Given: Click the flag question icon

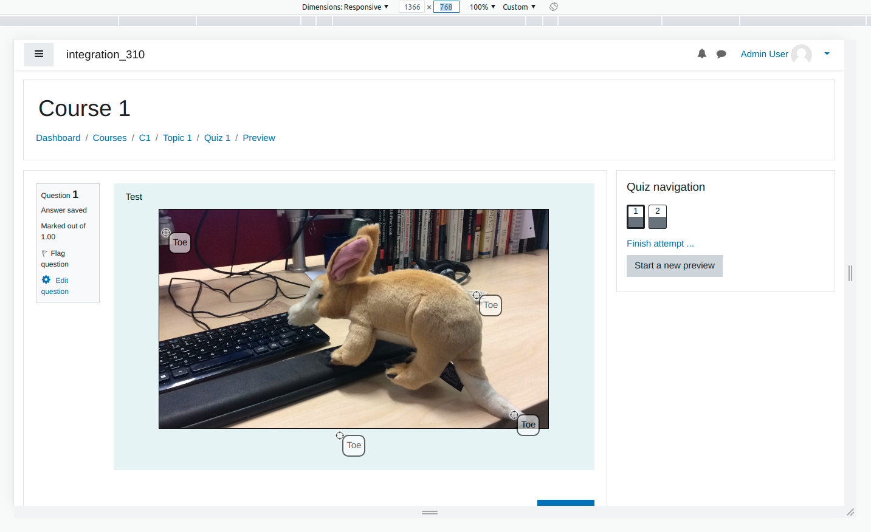Looking at the screenshot, I should 44,253.
